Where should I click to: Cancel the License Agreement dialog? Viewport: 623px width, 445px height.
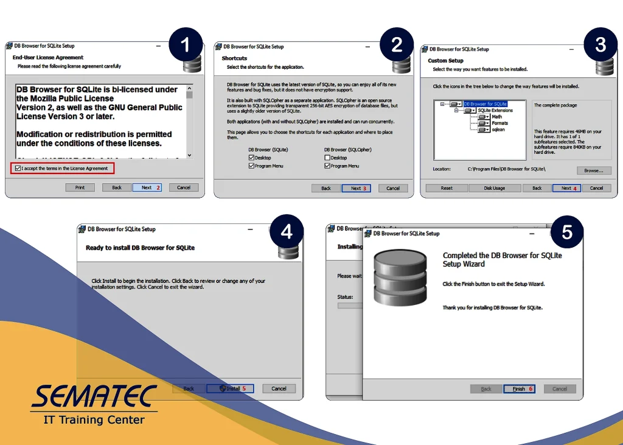(184, 187)
